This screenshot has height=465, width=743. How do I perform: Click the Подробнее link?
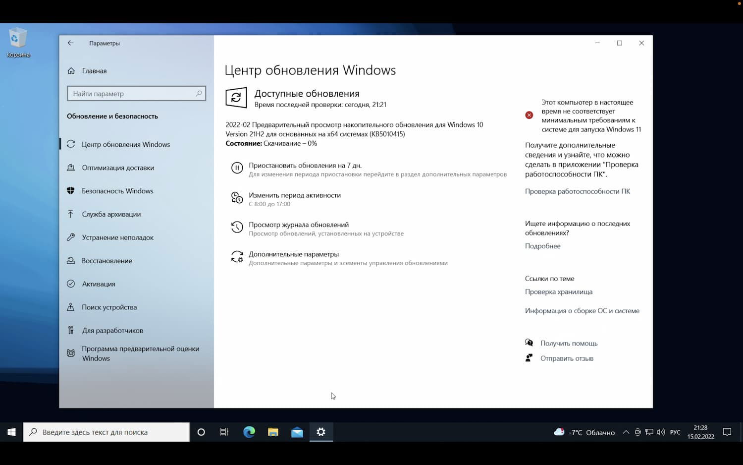point(543,246)
